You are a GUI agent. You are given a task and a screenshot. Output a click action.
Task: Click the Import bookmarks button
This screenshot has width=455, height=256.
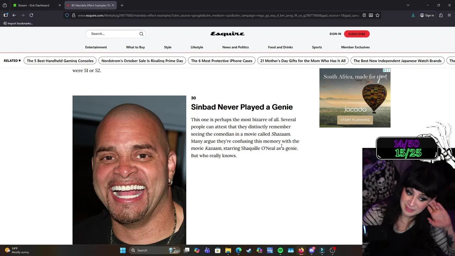point(18,23)
